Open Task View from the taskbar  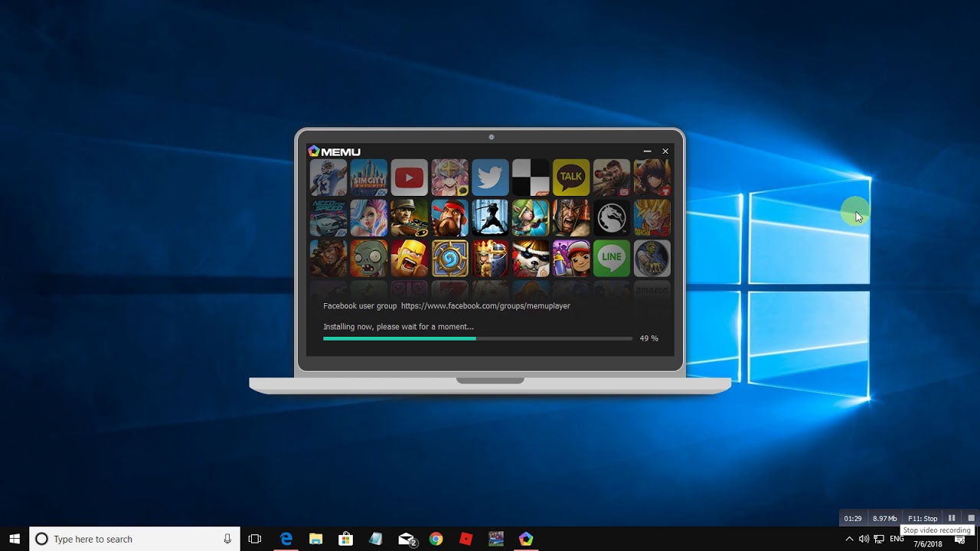pyautogui.click(x=255, y=539)
